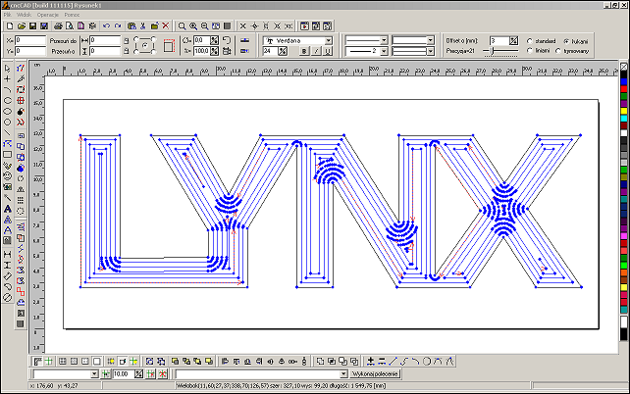This screenshot has width=630, height=394.
Task: Zoom out with the minus magnifier
Action: click(204, 26)
